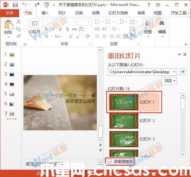Click the PowerPoint Help question mark
This screenshot has height=177, width=191.
click(x=149, y=5)
